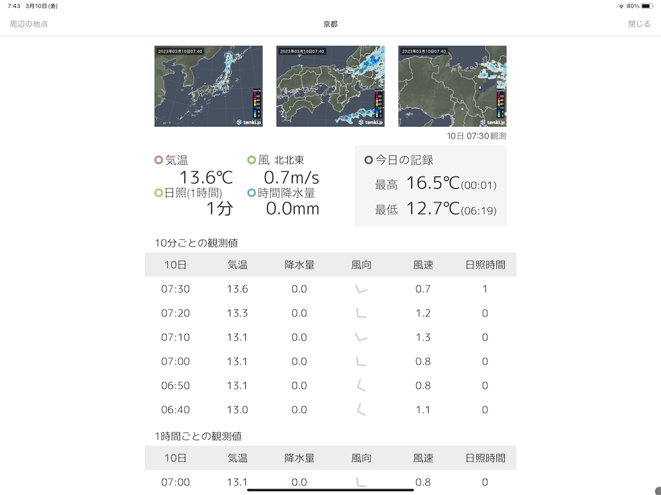Image resolution: width=661 pixels, height=495 pixels.
Task: Tap the 07:20 time cell
Action: (176, 313)
